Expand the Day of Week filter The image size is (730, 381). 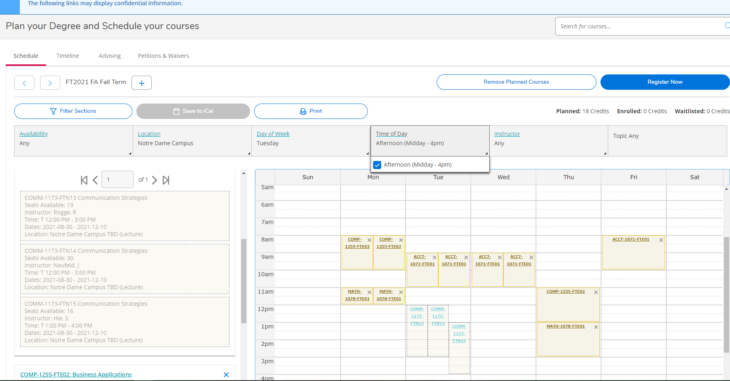[x=273, y=134]
